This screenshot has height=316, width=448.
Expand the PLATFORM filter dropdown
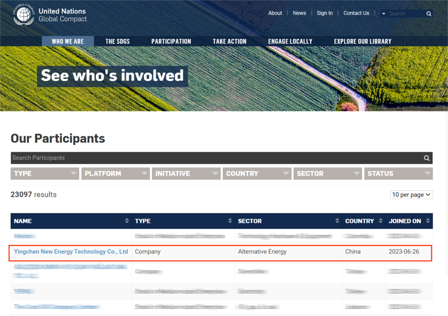click(115, 174)
